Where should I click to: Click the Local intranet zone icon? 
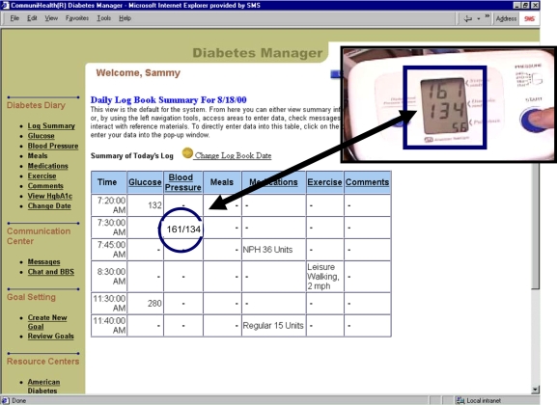point(460,400)
